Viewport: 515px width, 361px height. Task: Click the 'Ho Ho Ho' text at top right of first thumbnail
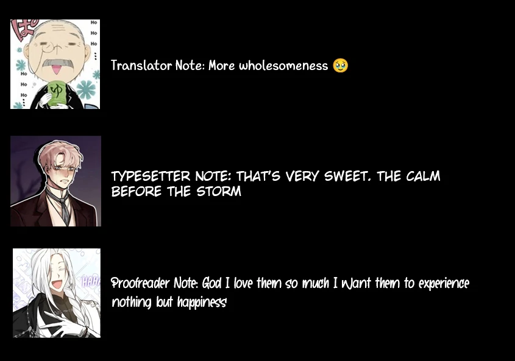click(94, 33)
